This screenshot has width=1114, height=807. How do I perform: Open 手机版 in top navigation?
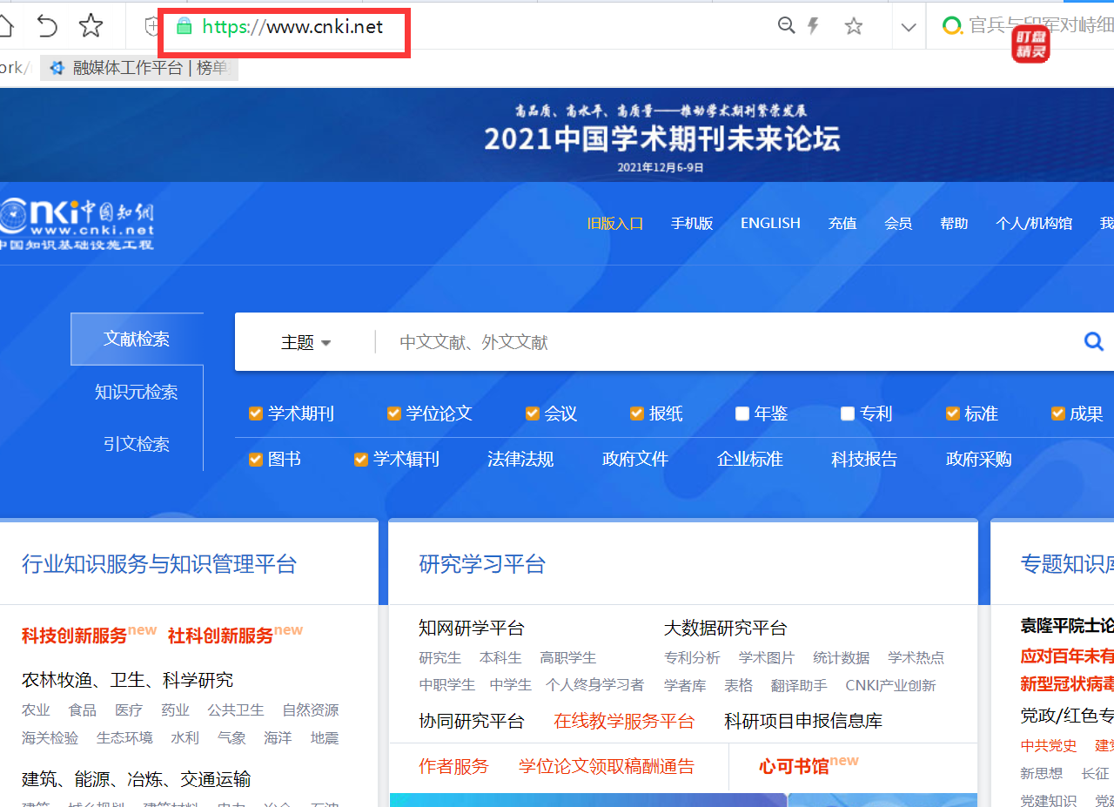tap(692, 223)
